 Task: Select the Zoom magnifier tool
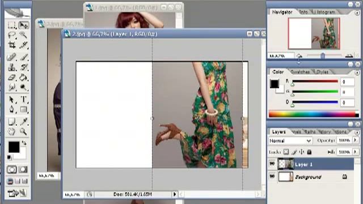[23, 131]
